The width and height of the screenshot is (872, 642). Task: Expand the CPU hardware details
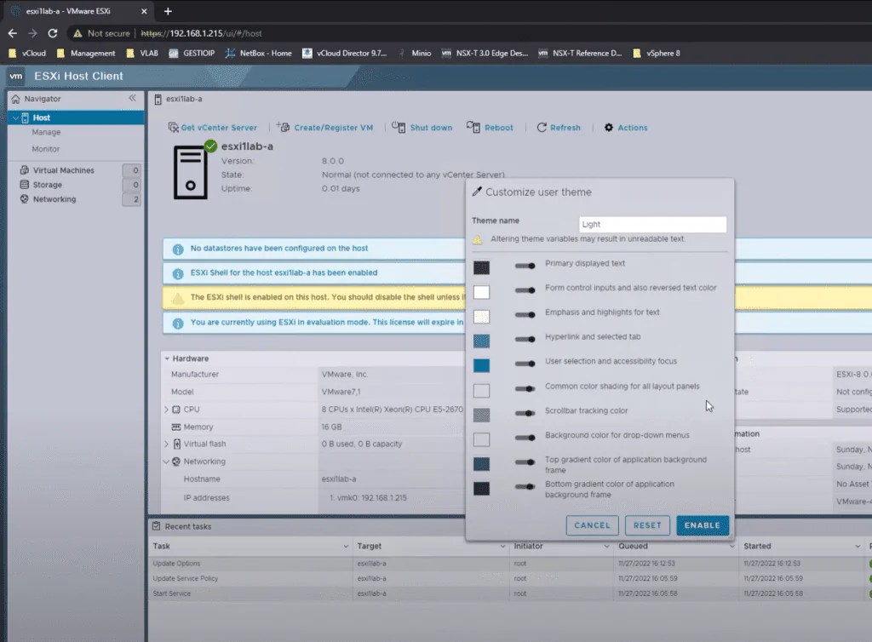(x=168, y=410)
